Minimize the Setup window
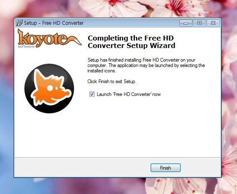Image resolution: width=237 pixels, height=194 pixels. (x=186, y=23)
